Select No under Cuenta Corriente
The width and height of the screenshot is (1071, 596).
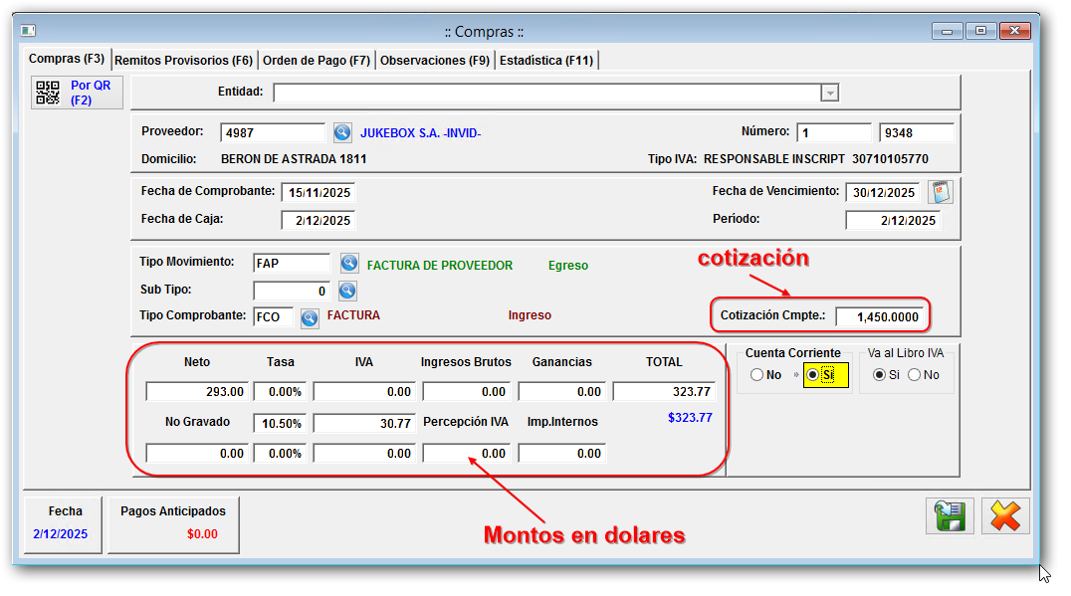tap(759, 376)
